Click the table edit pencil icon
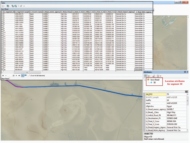This screenshot has width=190, height=143. tap(29, 75)
